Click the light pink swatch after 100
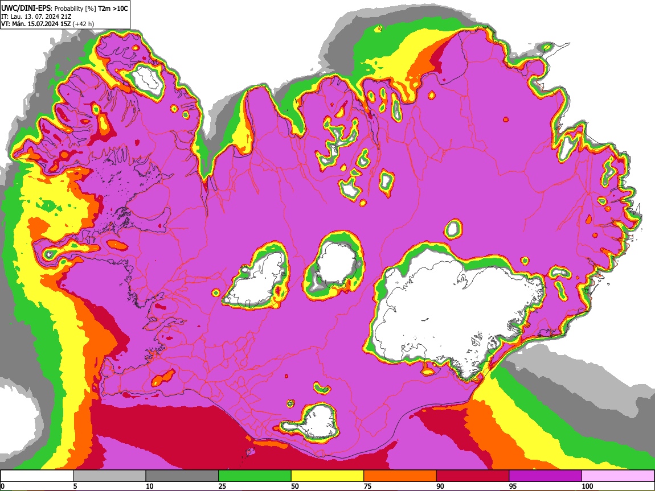Image resolution: width=655 pixels, height=491 pixels. 618,476
